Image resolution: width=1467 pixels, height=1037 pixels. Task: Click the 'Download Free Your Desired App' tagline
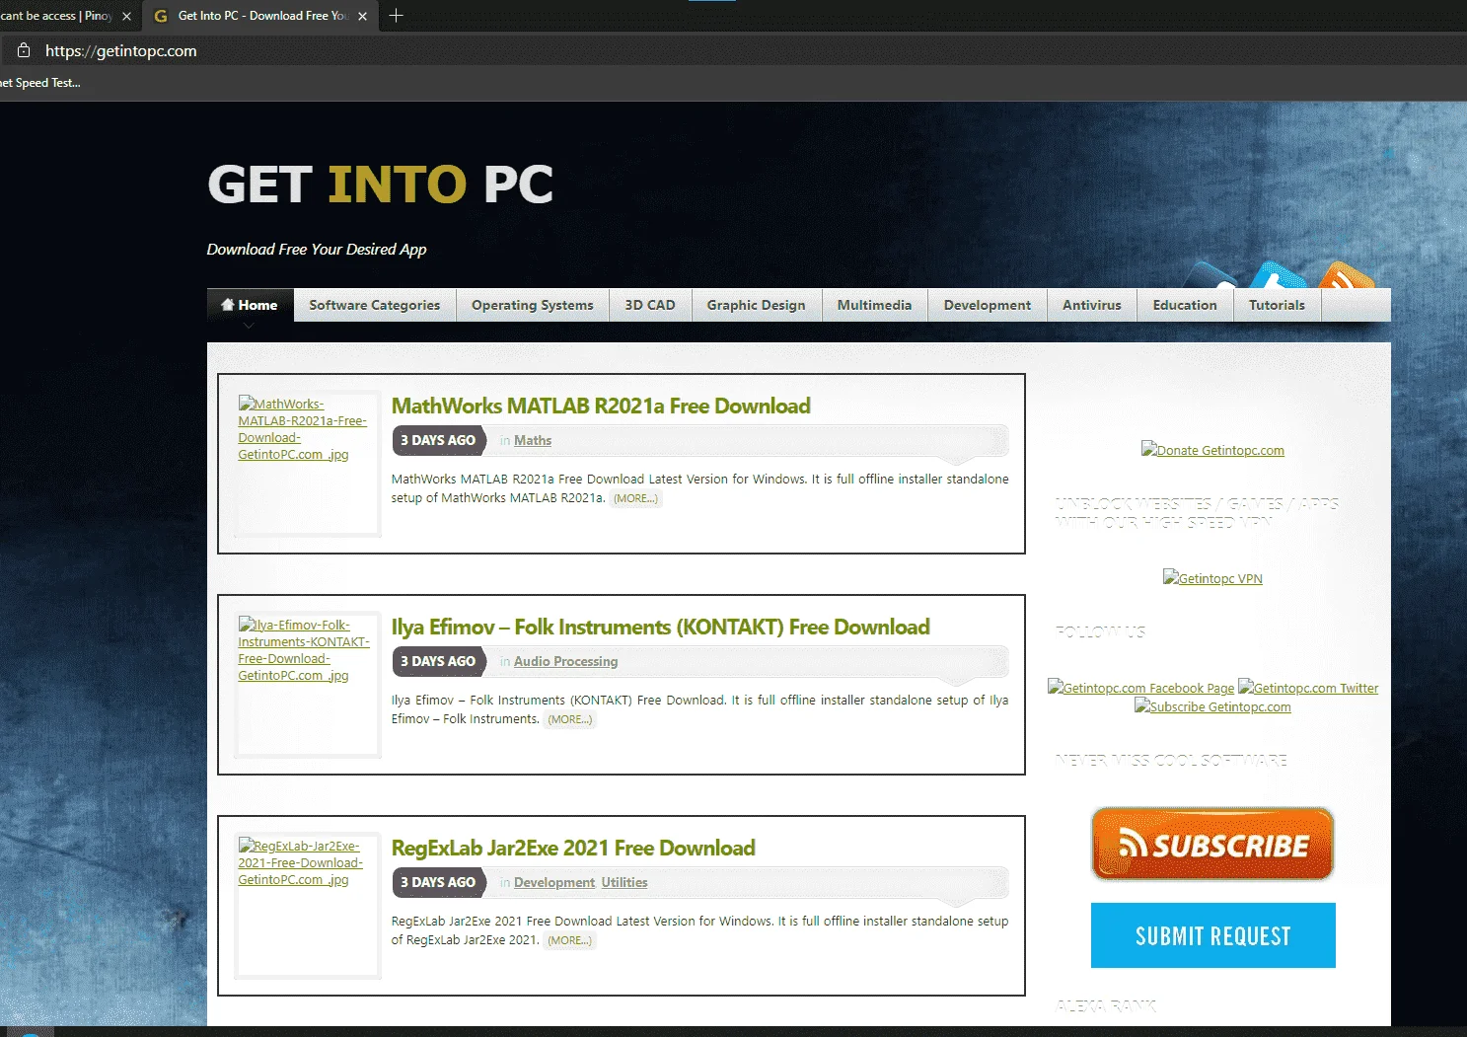coord(317,250)
